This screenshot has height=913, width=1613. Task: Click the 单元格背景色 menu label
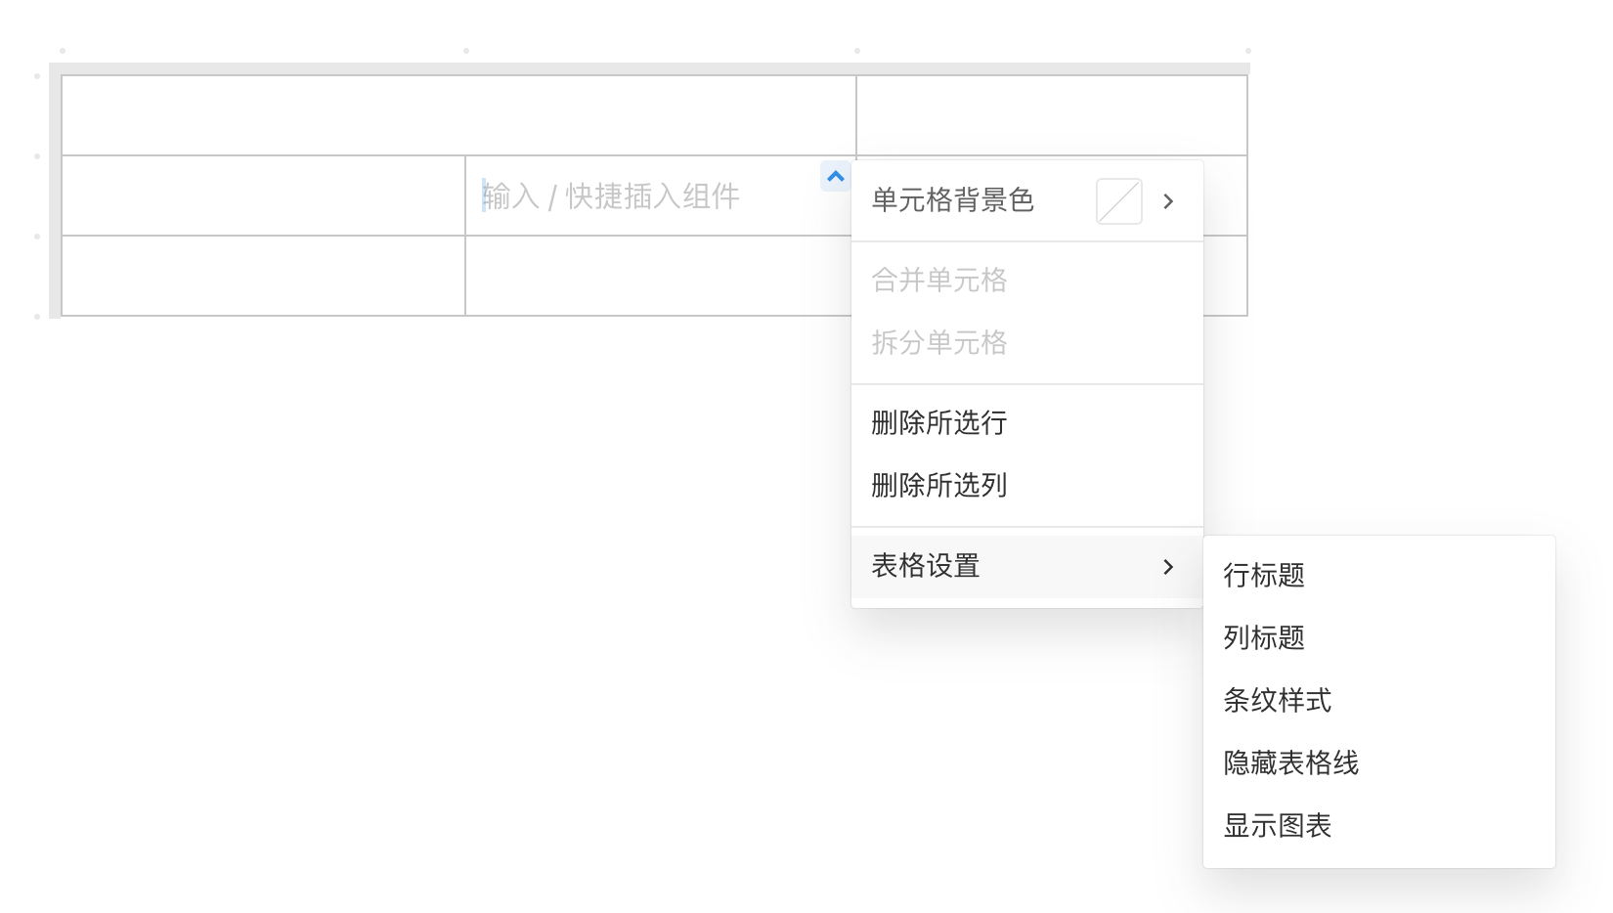(x=953, y=200)
